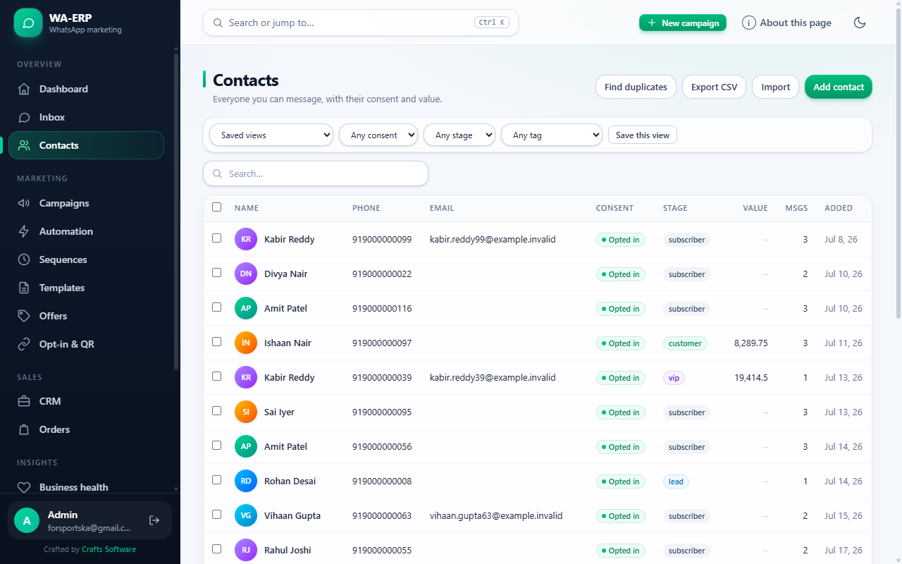The width and height of the screenshot is (902, 564).
Task: Expand the Any consent filter
Action: [x=378, y=135]
